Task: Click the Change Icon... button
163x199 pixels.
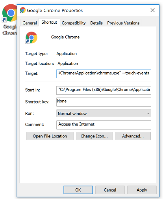Action: (x=94, y=136)
